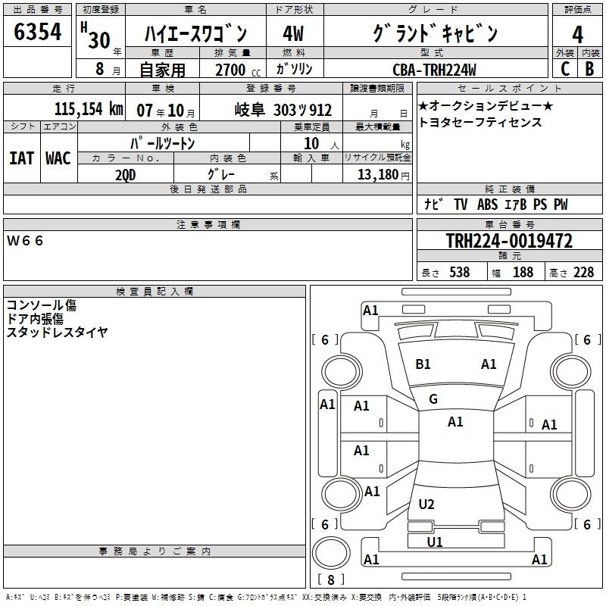Select the interior grade letter B
The height and width of the screenshot is (606, 606).
tap(590, 69)
